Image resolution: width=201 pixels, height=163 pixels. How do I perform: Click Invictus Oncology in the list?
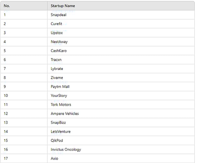(x=66, y=150)
